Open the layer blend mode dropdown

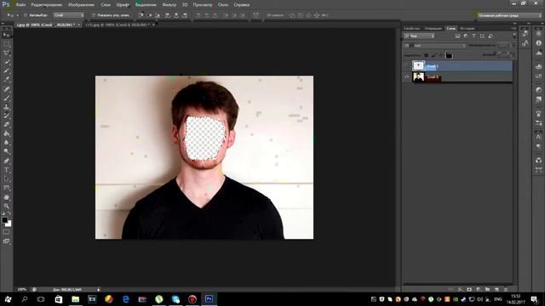435,45
